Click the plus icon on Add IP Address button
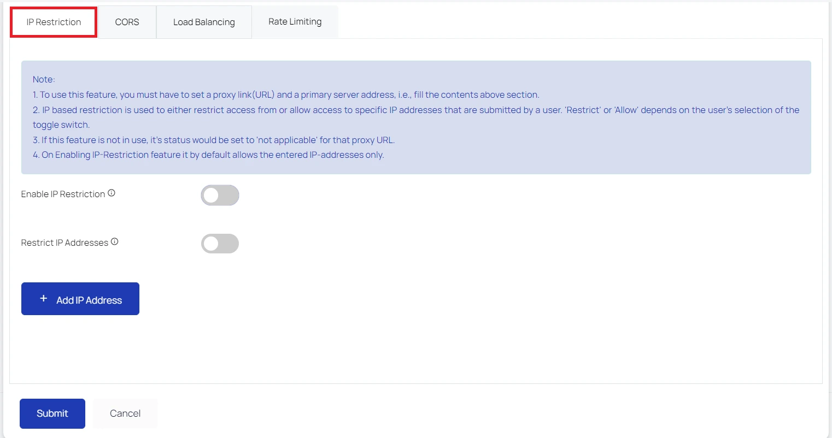832x438 pixels. pos(44,298)
